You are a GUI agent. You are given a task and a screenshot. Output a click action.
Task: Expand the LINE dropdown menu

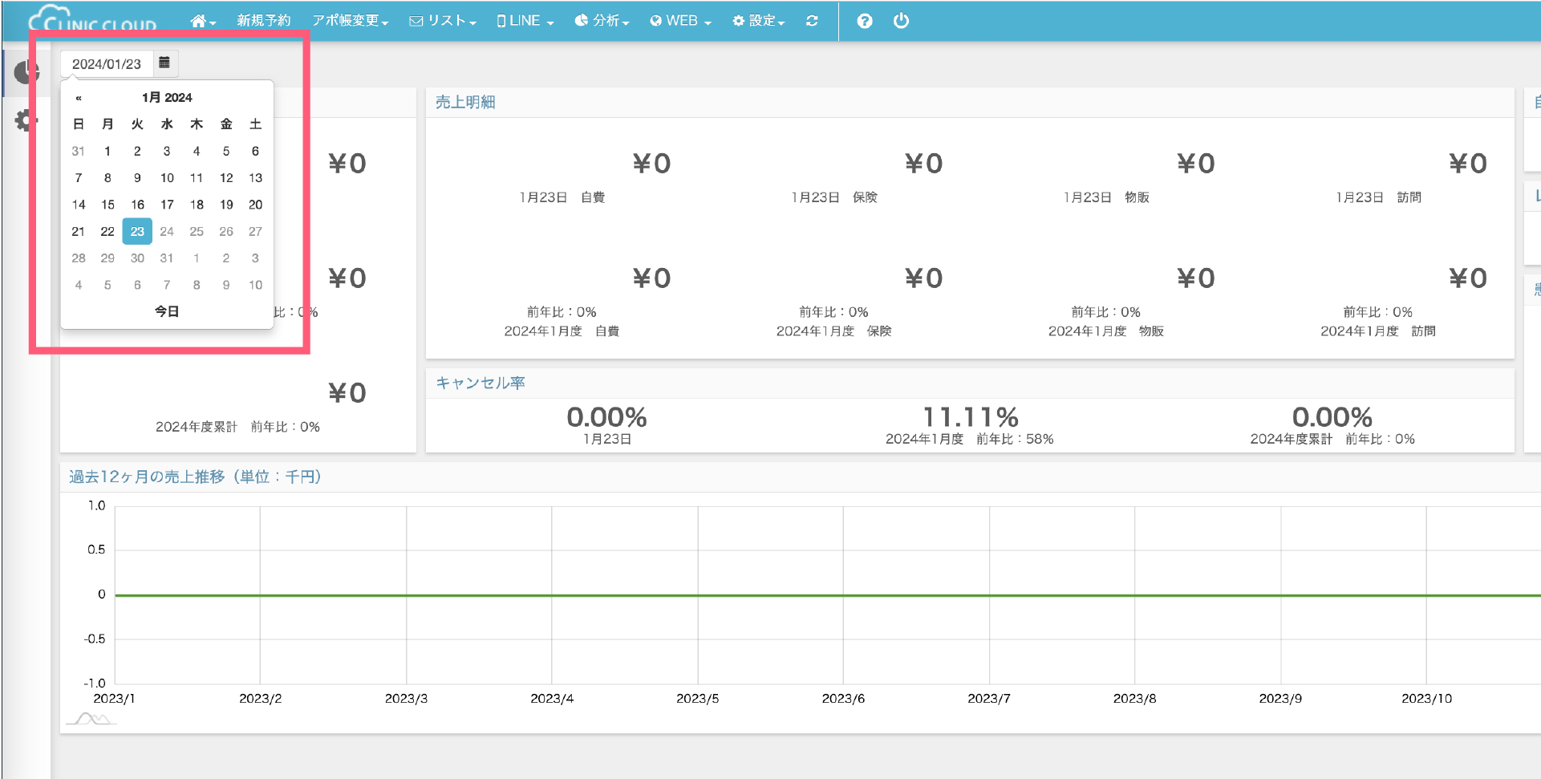tap(525, 21)
